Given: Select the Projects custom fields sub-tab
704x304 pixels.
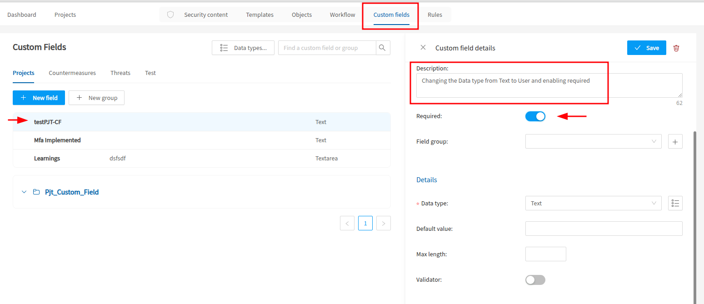Looking at the screenshot, I should pos(24,73).
